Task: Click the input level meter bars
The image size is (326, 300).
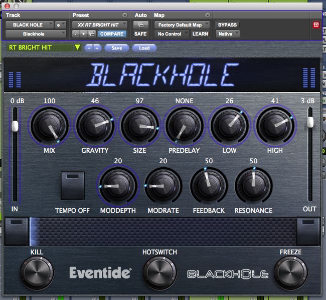Action: [x=15, y=80]
